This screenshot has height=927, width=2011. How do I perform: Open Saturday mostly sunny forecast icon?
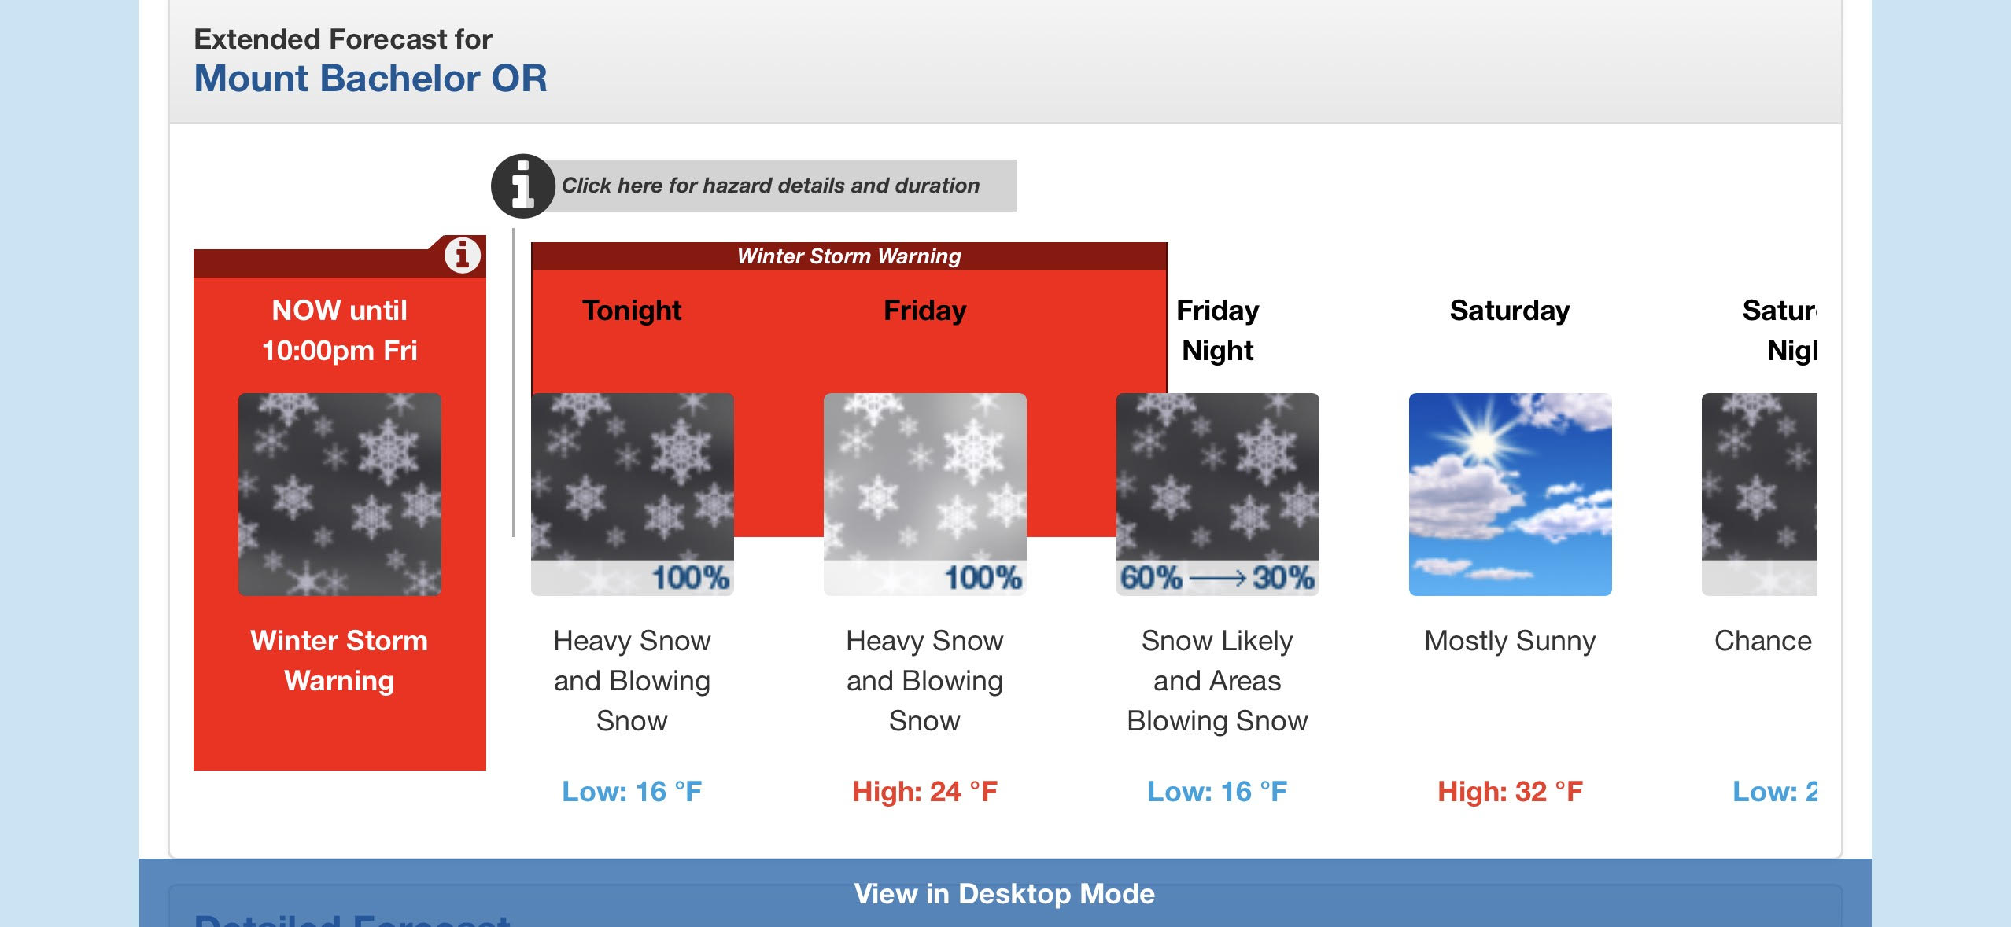click(1511, 494)
